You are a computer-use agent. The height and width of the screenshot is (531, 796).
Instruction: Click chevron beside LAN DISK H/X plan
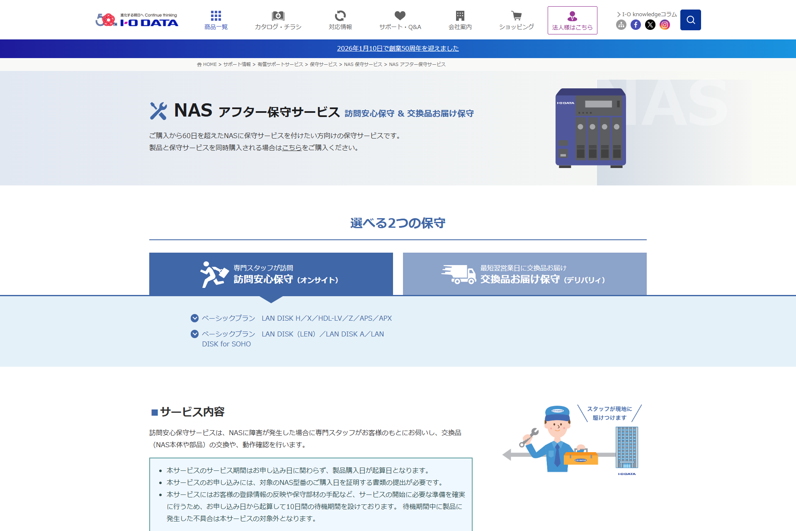(194, 318)
